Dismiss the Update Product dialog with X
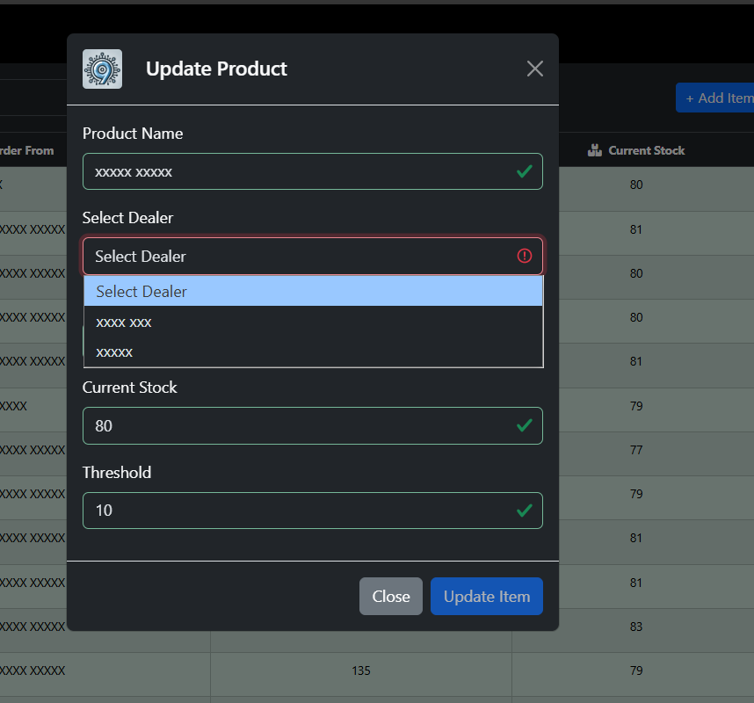Image resolution: width=754 pixels, height=703 pixels. pyautogui.click(x=534, y=69)
